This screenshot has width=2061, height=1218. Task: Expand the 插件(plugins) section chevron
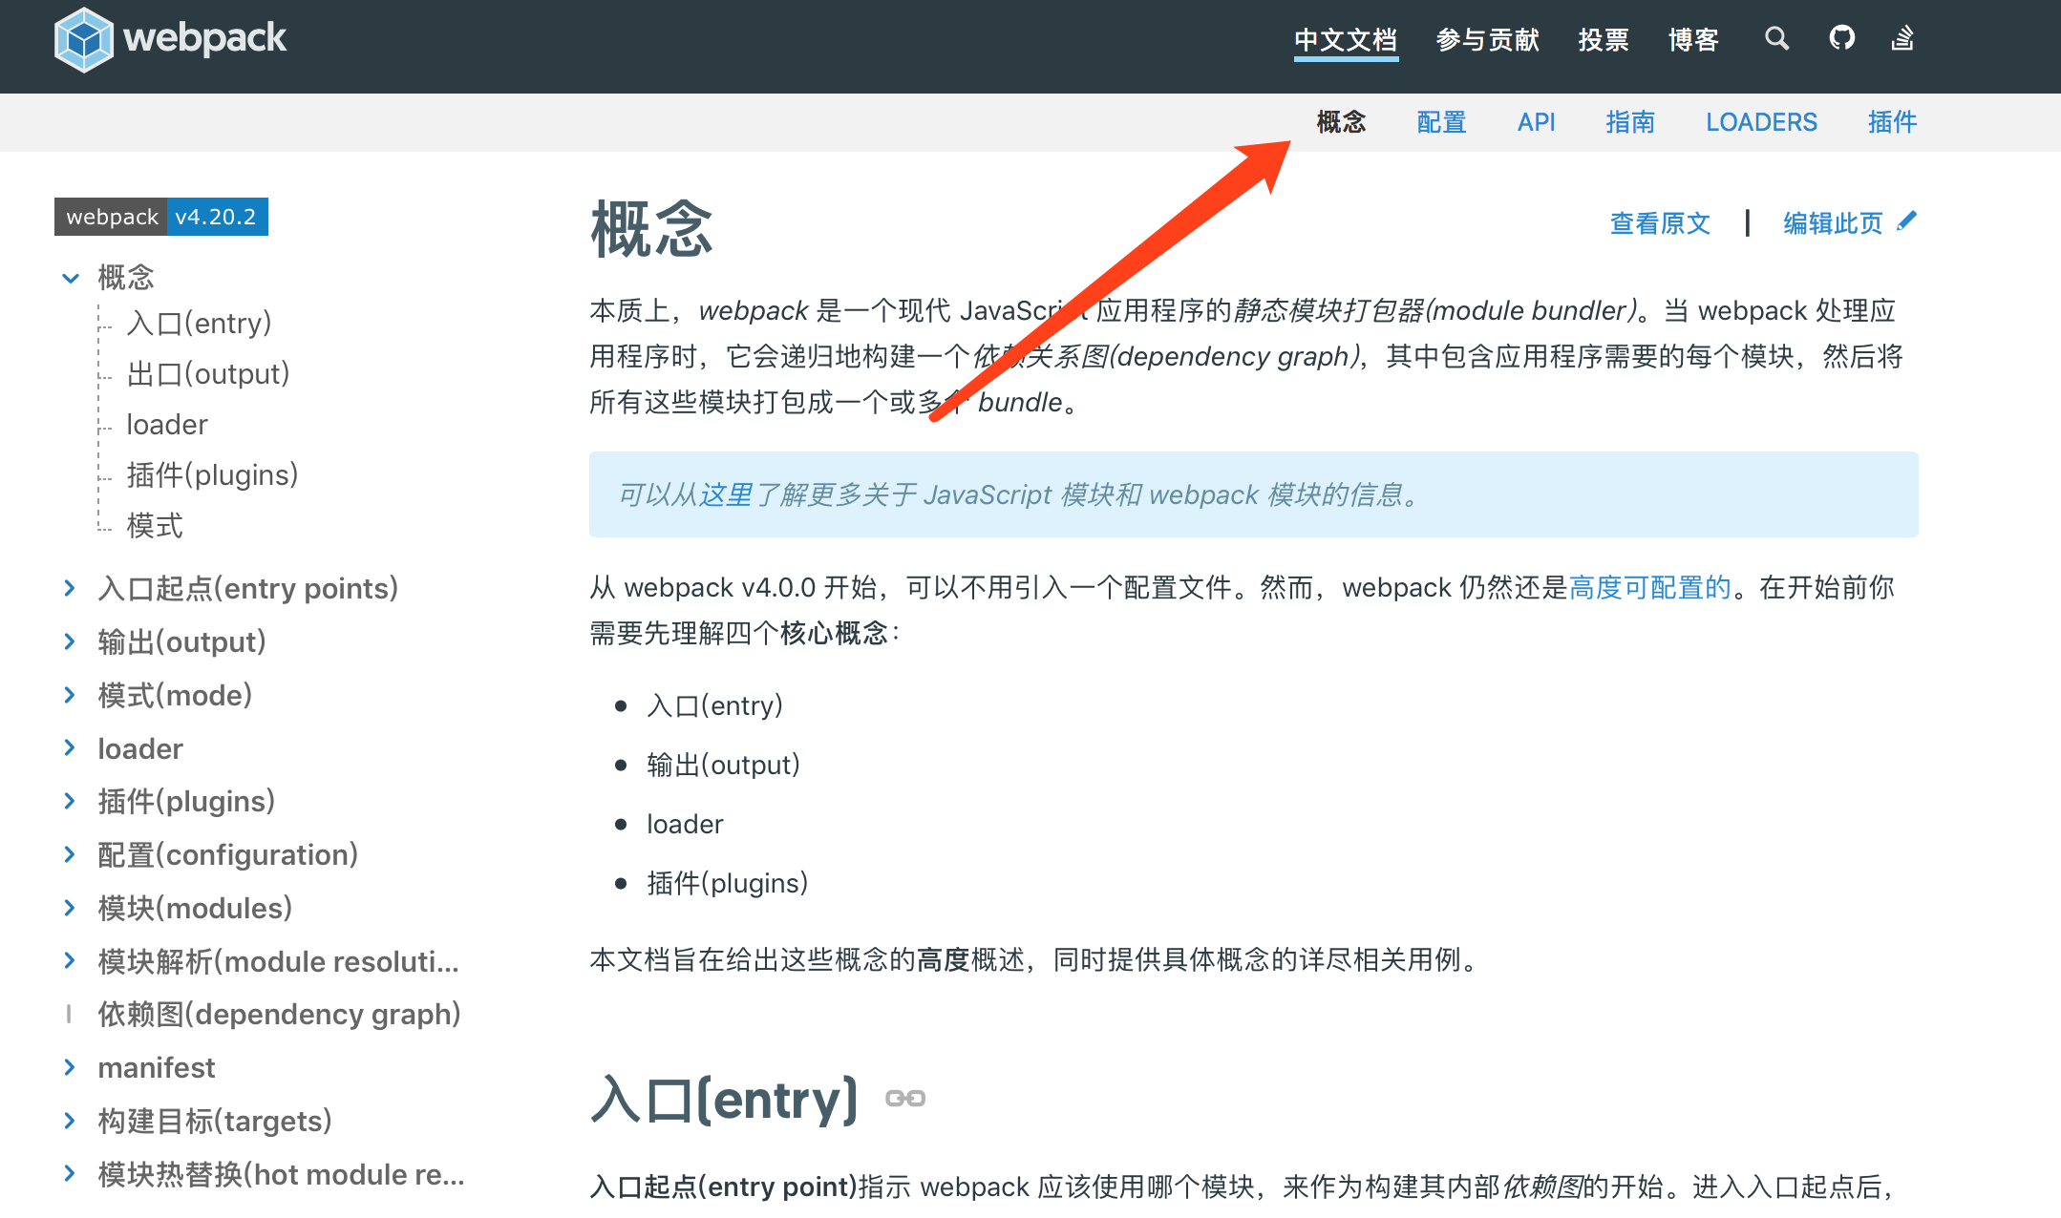point(70,801)
